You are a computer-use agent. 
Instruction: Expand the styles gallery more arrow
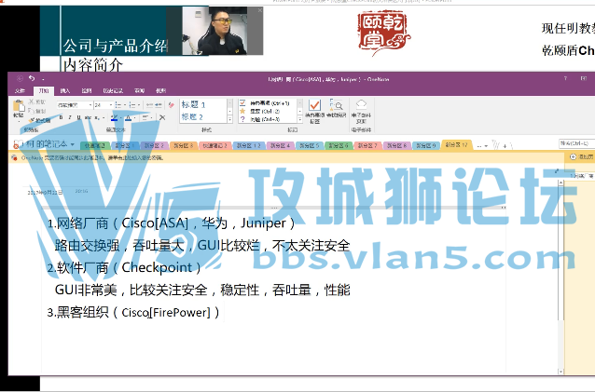tap(229, 119)
